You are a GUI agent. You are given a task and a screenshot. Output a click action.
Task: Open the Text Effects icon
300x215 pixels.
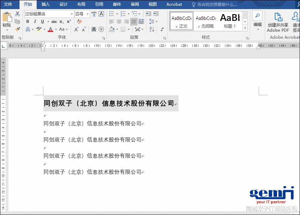coord(28,29)
